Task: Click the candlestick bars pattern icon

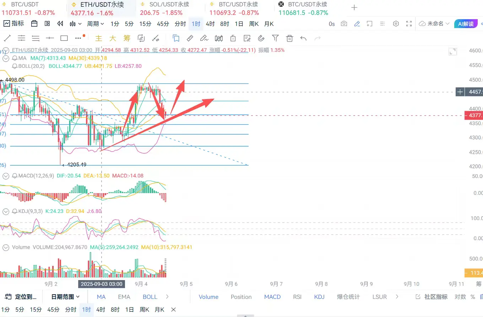Action: click(x=219, y=38)
